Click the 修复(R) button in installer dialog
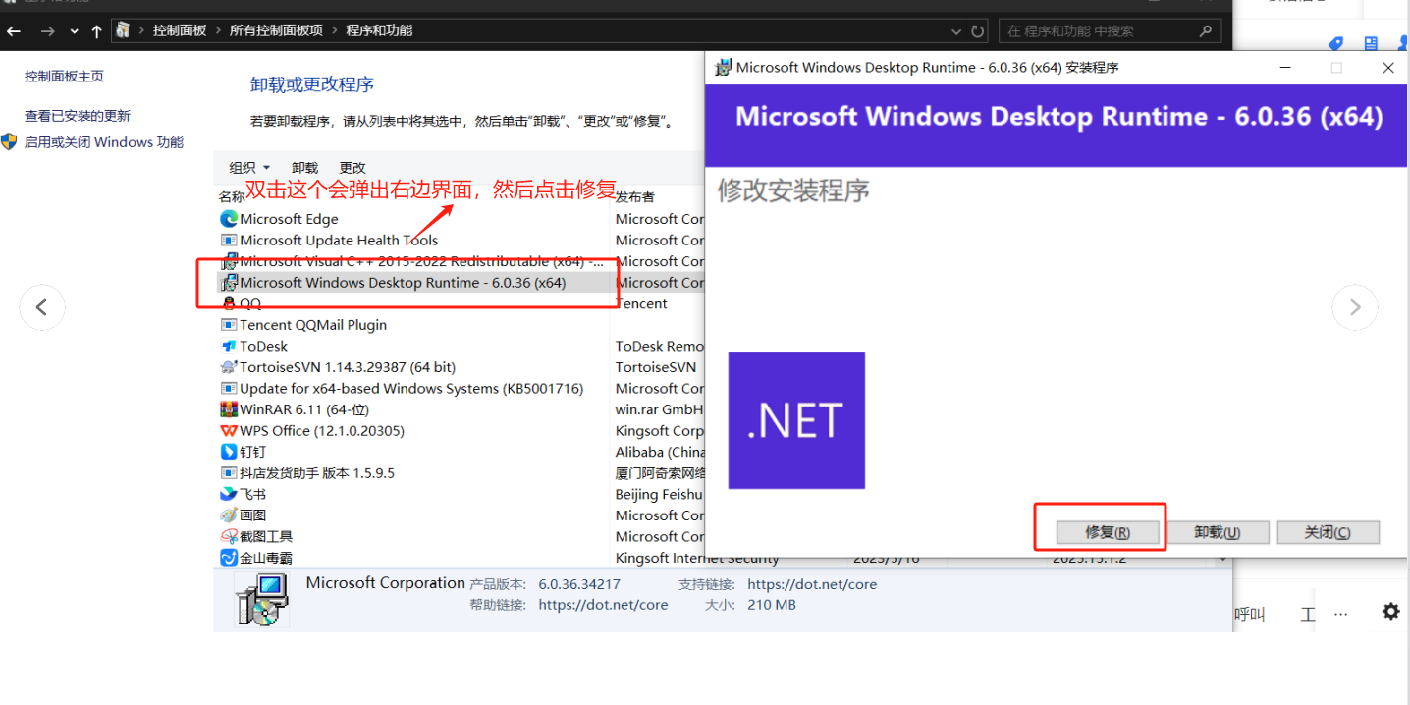 pyautogui.click(x=1108, y=532)
